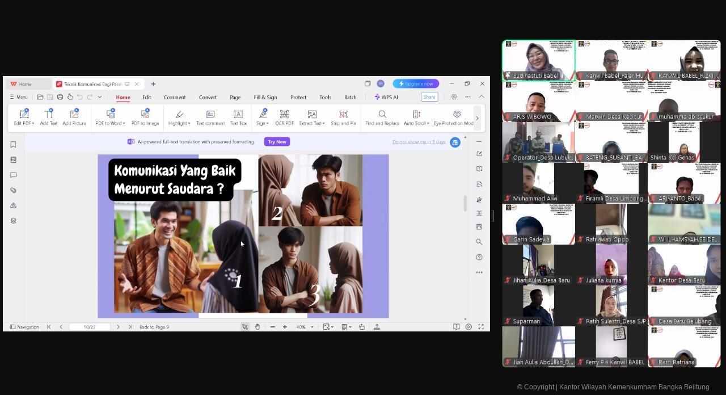Choose the Snip and Pin tool
This screenshot has width=726, height=395.
click(x=343, y=117)
